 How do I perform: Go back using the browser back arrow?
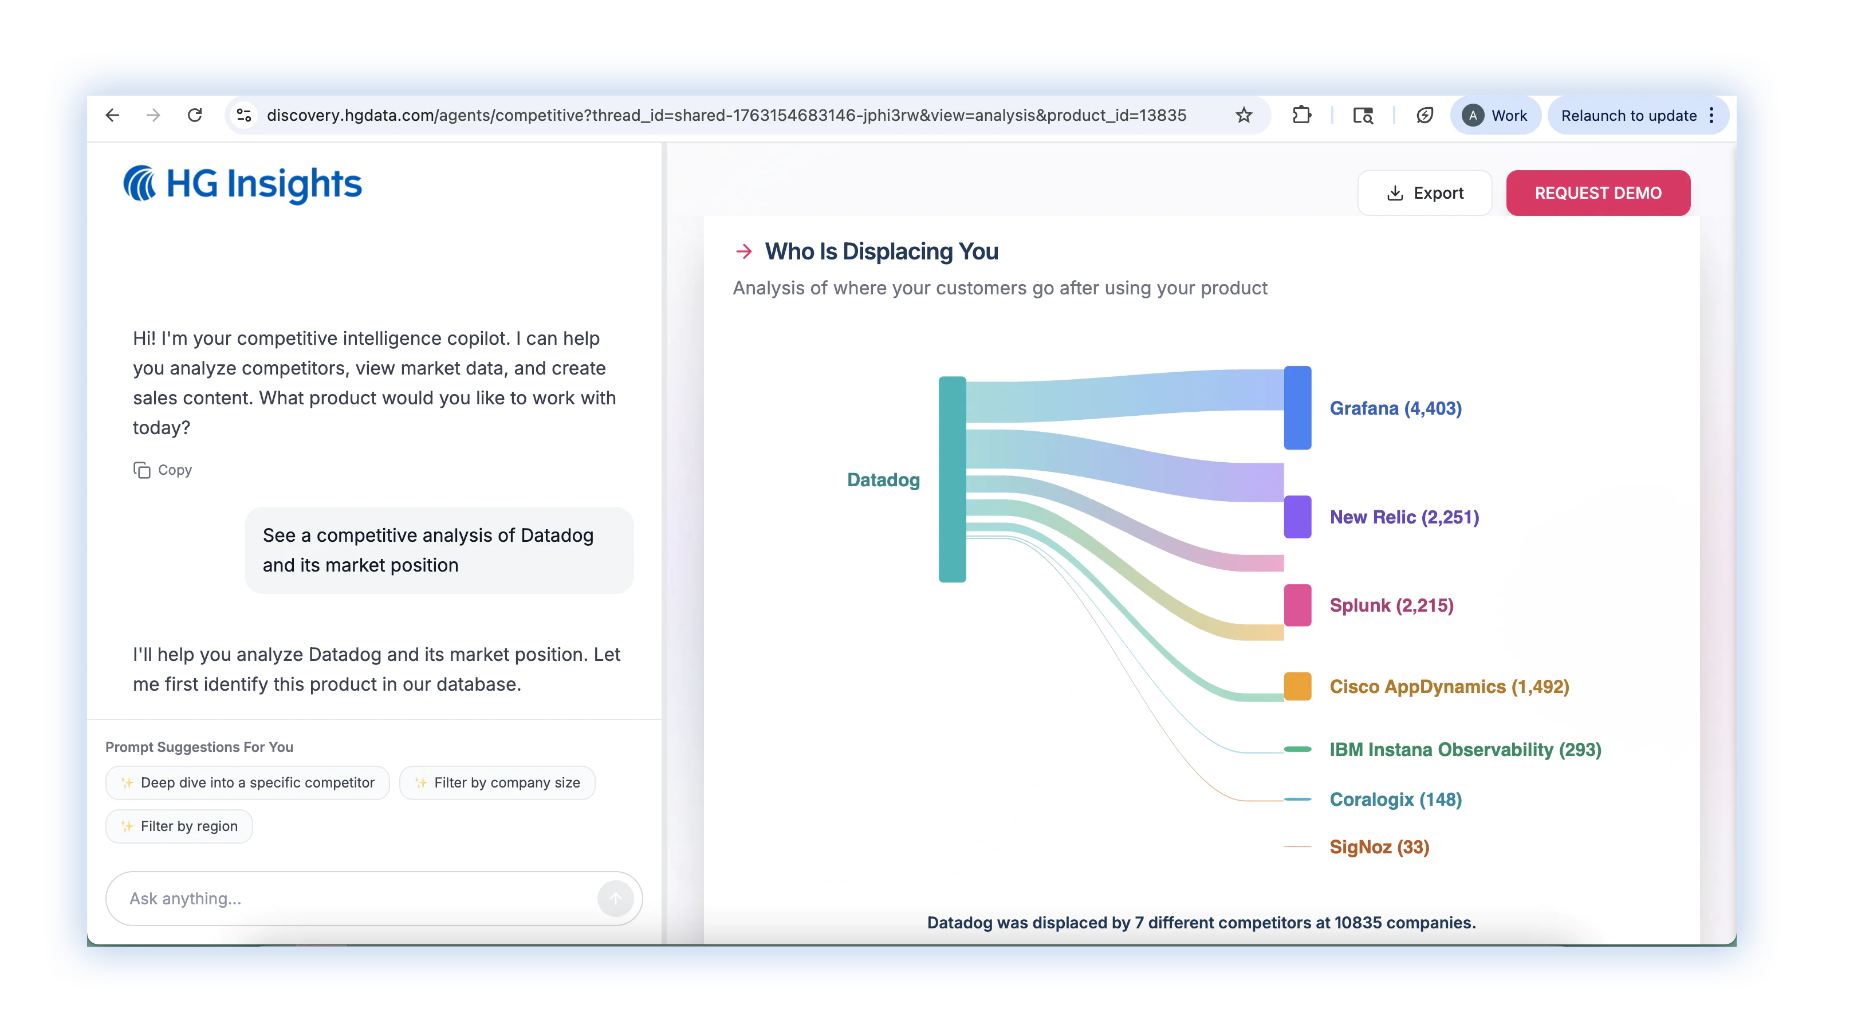tap(112, 115)
